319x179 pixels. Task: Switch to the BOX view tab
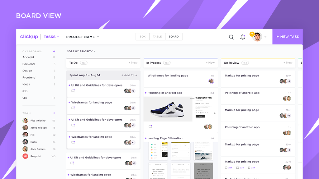(143, 37)
